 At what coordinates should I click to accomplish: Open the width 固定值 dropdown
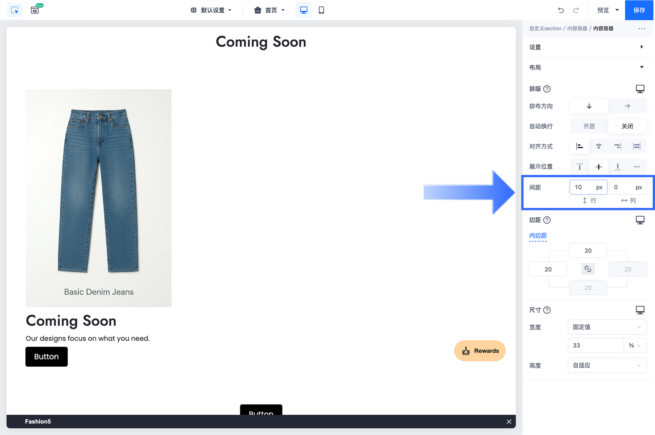point(607,327)
